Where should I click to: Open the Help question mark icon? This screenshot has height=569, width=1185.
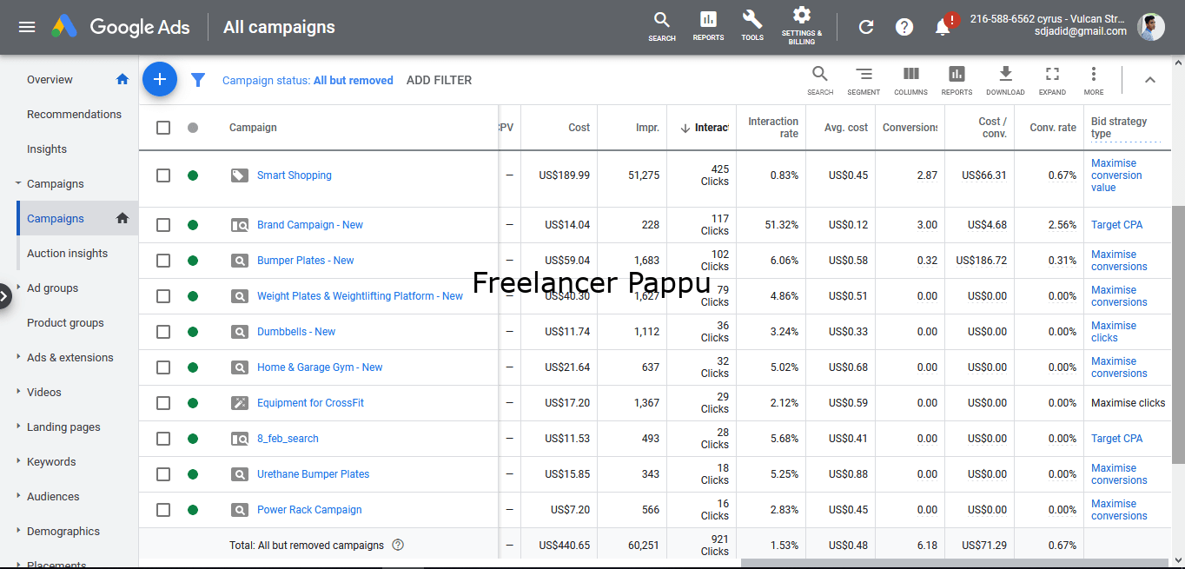(904, 27)
